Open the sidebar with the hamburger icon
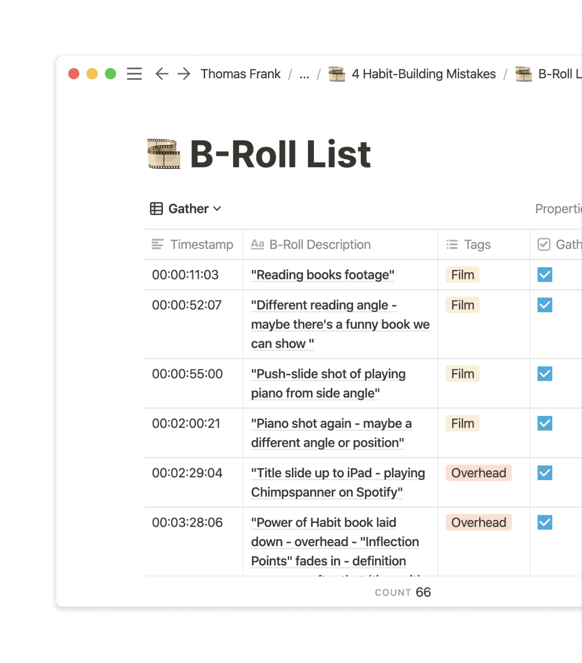Viewport: 582px width, 663px height. coord(134,74)
